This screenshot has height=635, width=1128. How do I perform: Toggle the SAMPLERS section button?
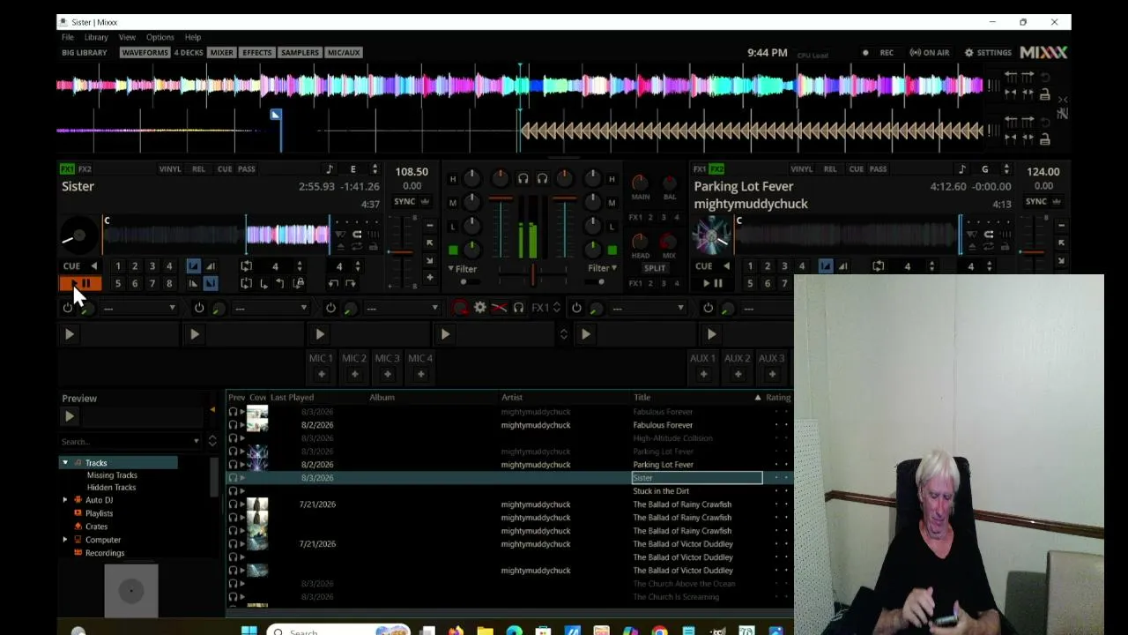[x=300, y=52]
